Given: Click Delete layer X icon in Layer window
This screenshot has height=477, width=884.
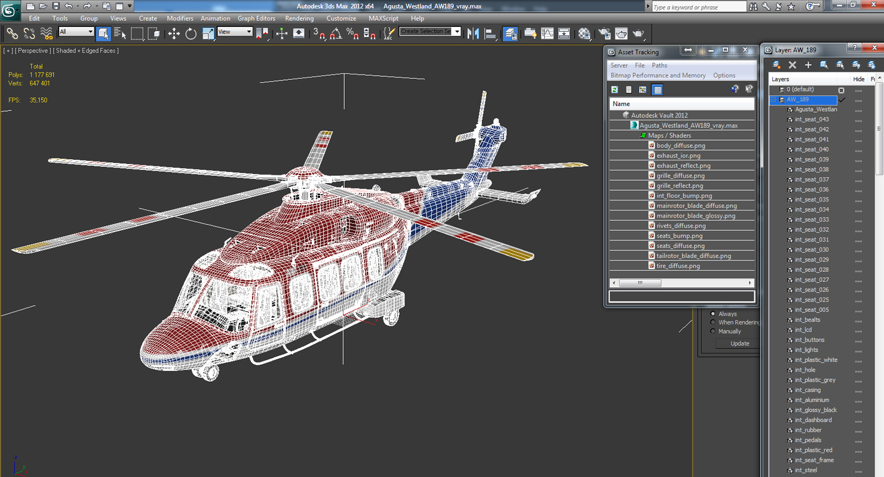Looking at the screenshot, I should click(x=793, y=64).
